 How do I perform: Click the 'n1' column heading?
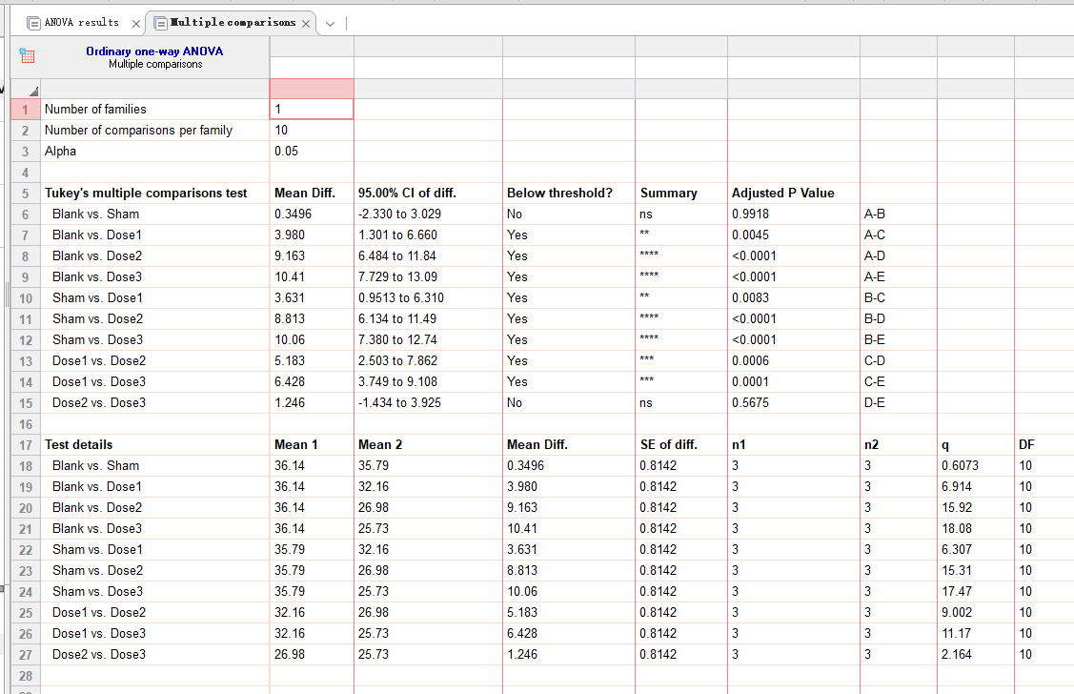click(x=739, y=444)
